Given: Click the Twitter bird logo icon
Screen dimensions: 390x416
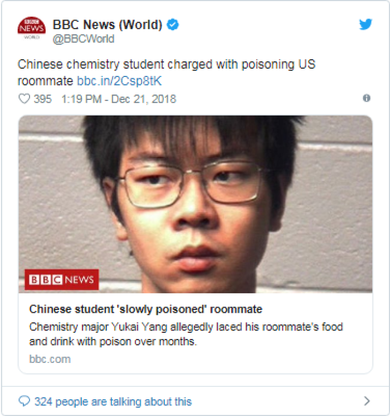Looking at the screenshot, I should (x=365, y=24).
